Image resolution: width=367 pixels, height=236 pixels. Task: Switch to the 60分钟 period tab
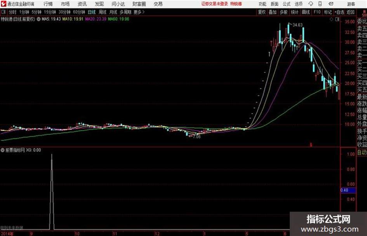pyautogui.click(x=79, y=12)
